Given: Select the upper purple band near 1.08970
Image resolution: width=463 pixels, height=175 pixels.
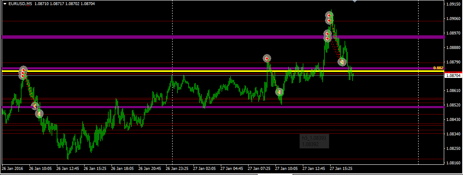Looking at the screenshot, I should (x=223, y=37).
